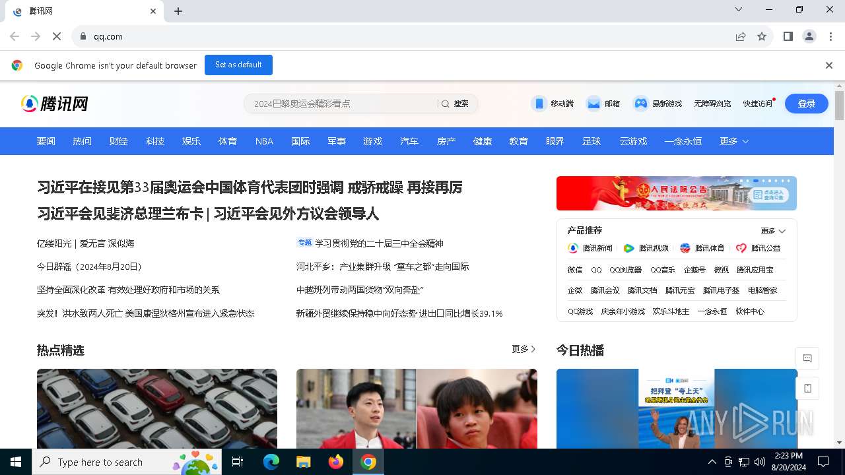Launch Microsoft Edge from taskbar
The width and height of the screenshot is (845, 475).
click(271, 462)
